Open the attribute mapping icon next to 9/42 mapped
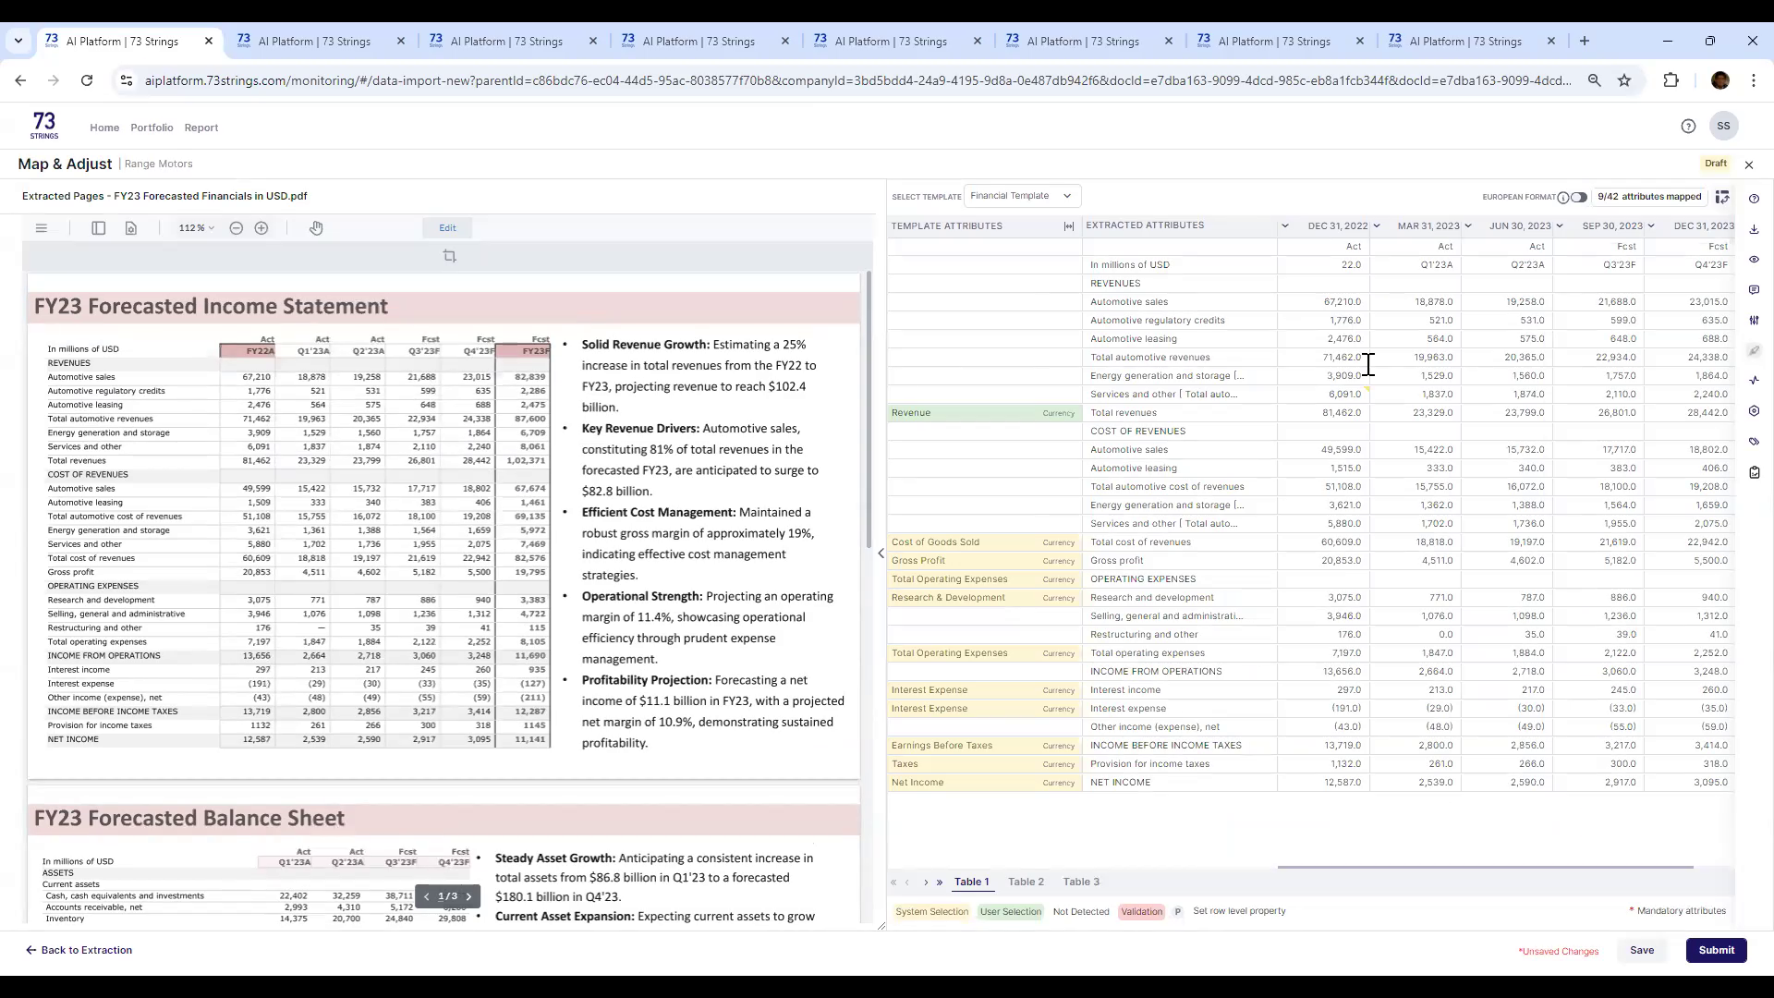 [x=1722, y=196]
